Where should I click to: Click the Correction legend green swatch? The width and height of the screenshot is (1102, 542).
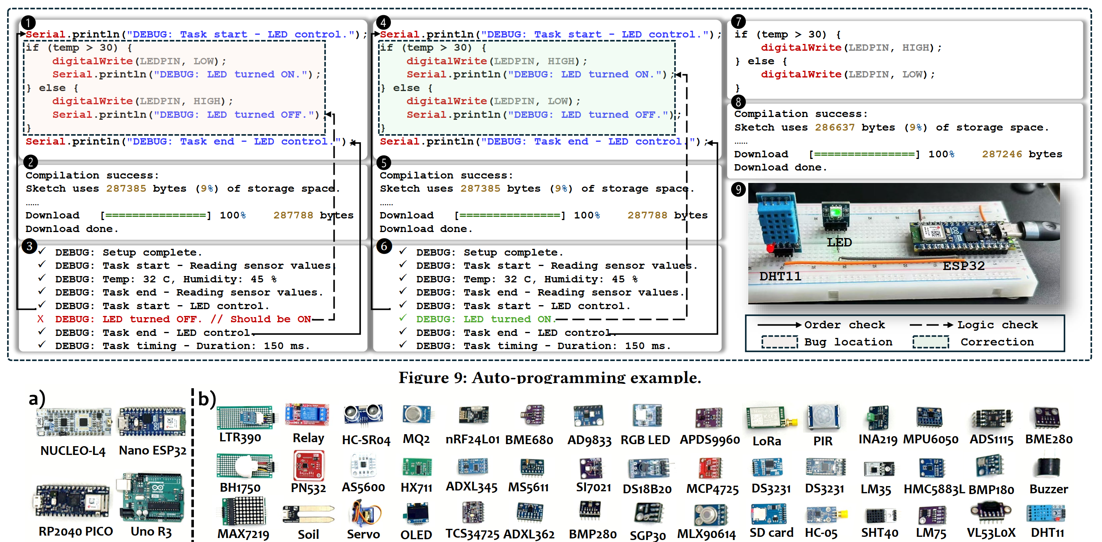(931, 342)
